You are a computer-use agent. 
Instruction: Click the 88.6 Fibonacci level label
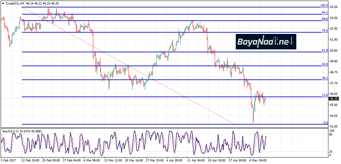point(324,19)
